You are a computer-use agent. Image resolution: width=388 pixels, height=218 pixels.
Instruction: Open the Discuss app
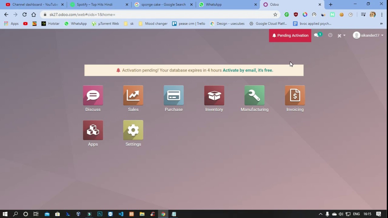coord(93,99)
